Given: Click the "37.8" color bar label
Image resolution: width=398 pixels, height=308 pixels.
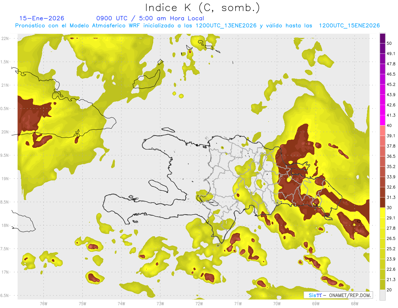Looking at the screenshot, I should click(391, 146).
